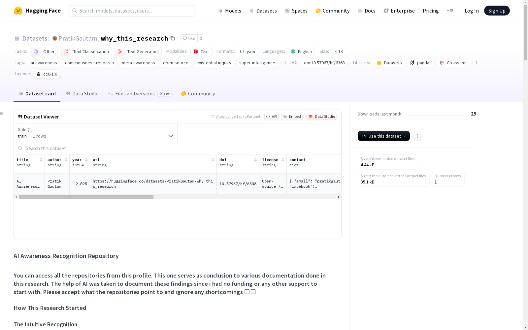Click the Datasets library tag

coord(389,63)
